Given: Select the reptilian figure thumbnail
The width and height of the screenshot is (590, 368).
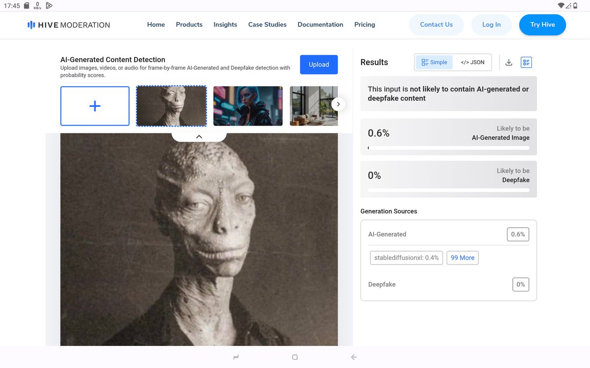Looking at the screenshot, I should point(172,106).
